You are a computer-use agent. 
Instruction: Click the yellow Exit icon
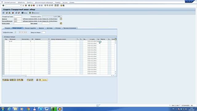coord(31,6)
